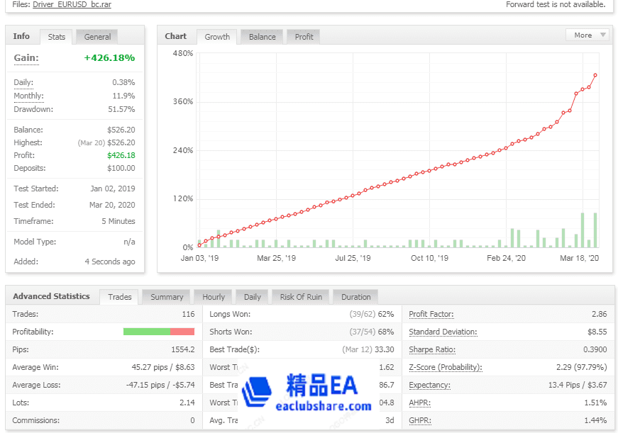The height and width of the screenshot is (433, 618).
Task: Click the green-red Profitability bar
Action: [158, 332]
